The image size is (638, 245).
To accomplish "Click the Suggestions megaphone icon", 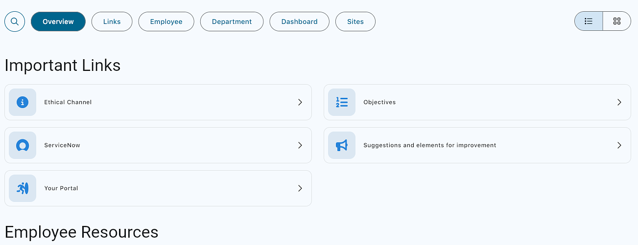I will 342,145.
